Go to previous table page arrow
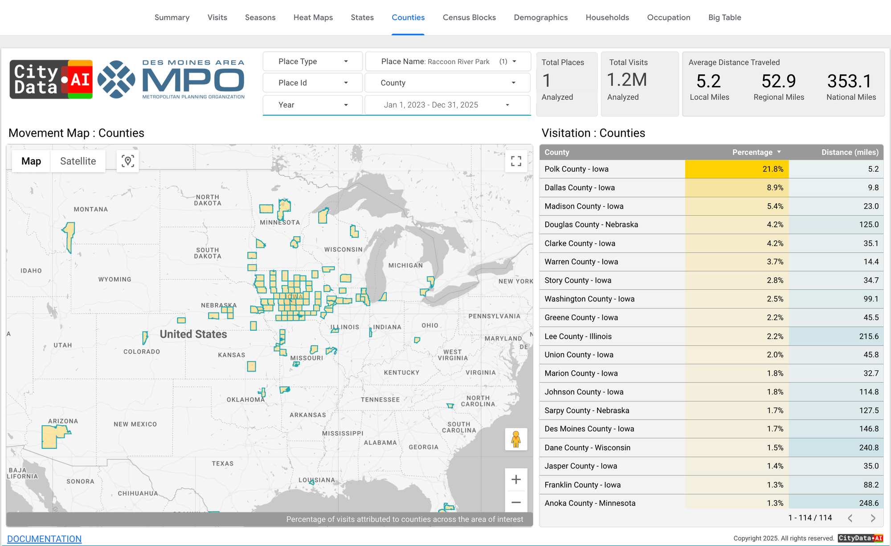The height and width of the screenshot is (546, 891). point(850,518)
